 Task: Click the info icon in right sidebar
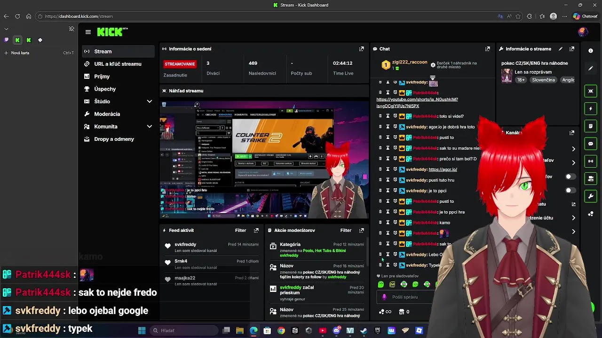point(591,50)
